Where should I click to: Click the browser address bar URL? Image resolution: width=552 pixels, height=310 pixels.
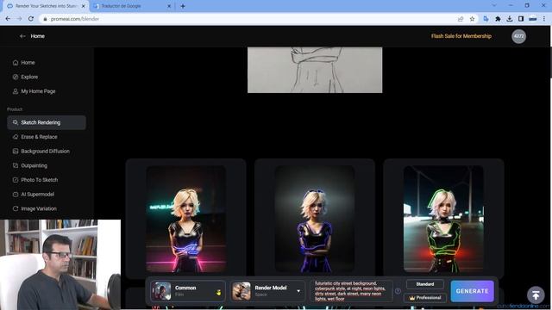point(75,19)
